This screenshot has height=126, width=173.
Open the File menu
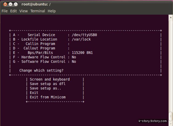[5, 11]
